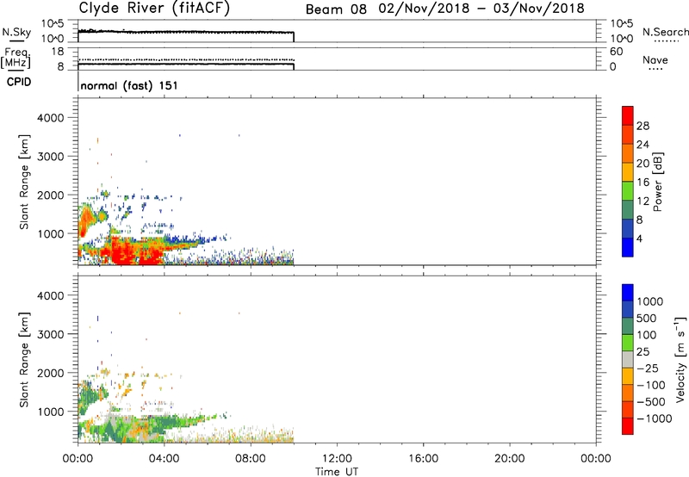Click Slant Range [km] label of velocity panel
This screenshot has width=689, height=477.
click(24, 360)
